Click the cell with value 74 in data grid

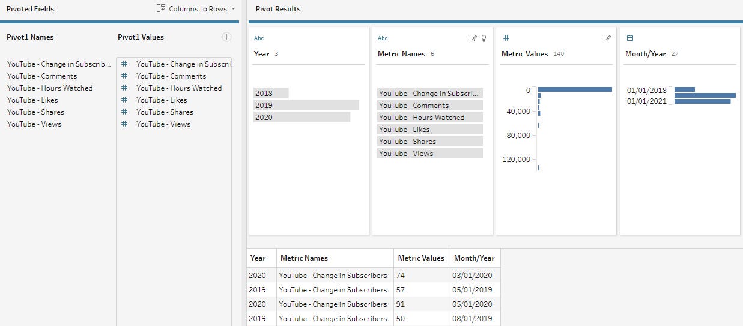421,276
